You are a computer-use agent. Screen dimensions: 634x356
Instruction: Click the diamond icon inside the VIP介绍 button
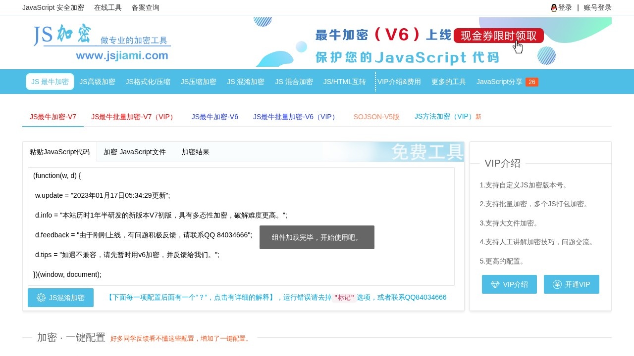pos(495,284)
